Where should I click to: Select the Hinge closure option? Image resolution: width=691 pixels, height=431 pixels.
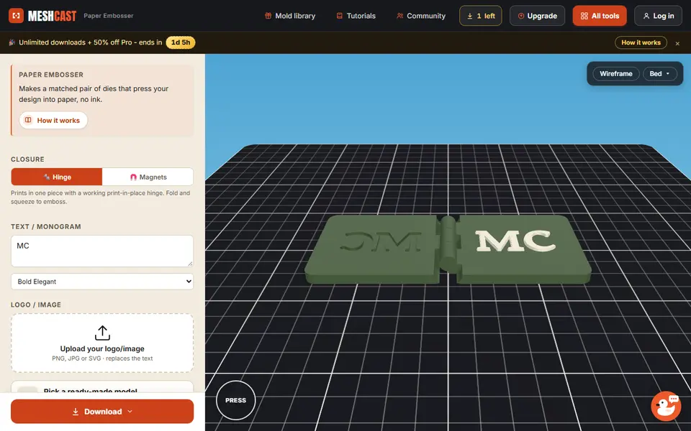coord(57,177)
